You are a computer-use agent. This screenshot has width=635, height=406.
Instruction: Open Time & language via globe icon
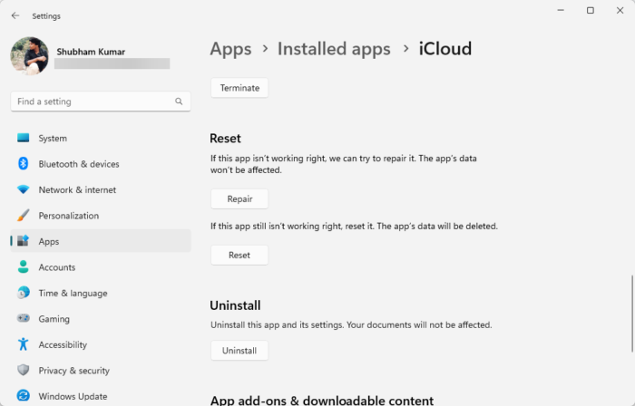pos(23,294)
